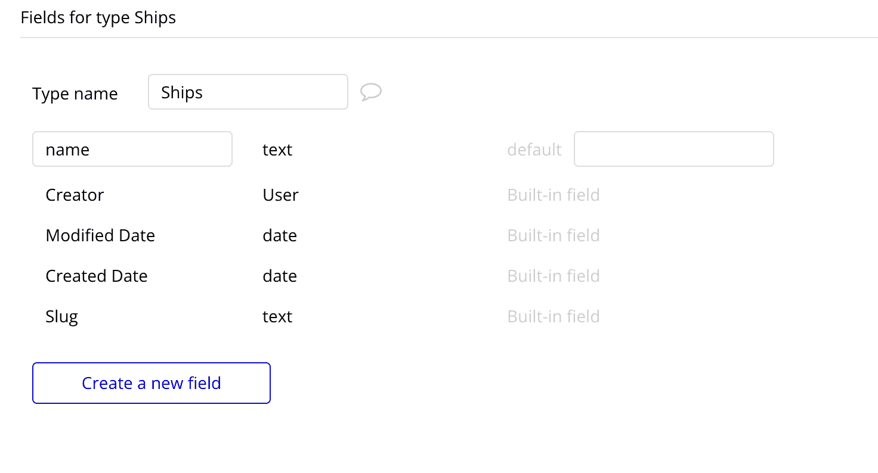Select the Created Date field label
This screenshot has width=878, height=473.
(x=97, y=276)
